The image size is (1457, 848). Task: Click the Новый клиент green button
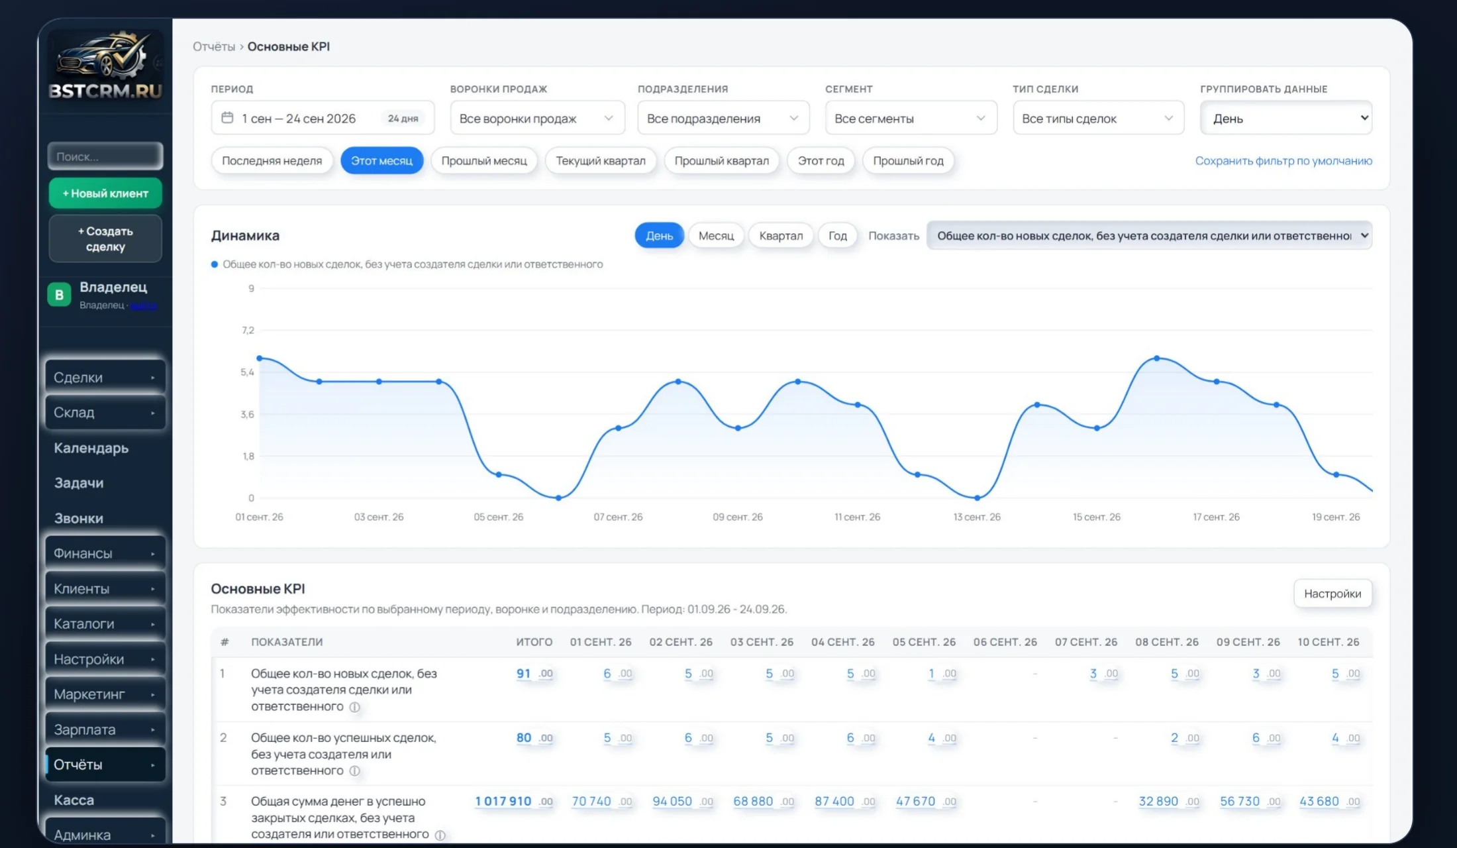[105, 193]
